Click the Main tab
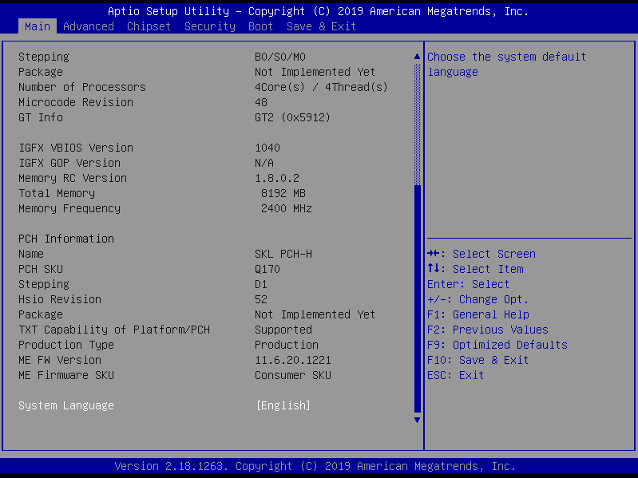638x478 pixels. coord(38,26)
